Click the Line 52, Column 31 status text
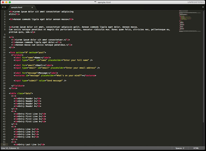Screen dimensions: 206x151 pos(10,148)
